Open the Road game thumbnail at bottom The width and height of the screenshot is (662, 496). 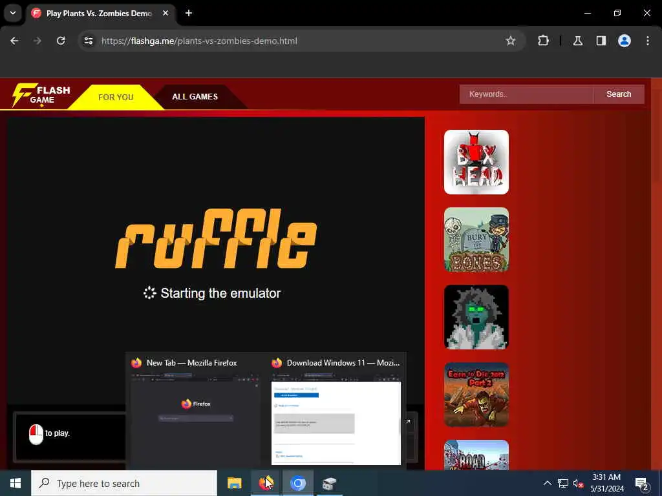click(x=476, y=455)
